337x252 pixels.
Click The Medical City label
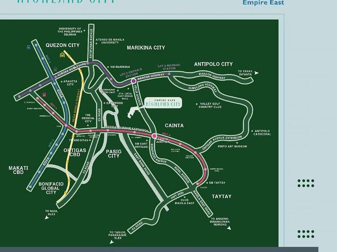[x=88, y=118]
